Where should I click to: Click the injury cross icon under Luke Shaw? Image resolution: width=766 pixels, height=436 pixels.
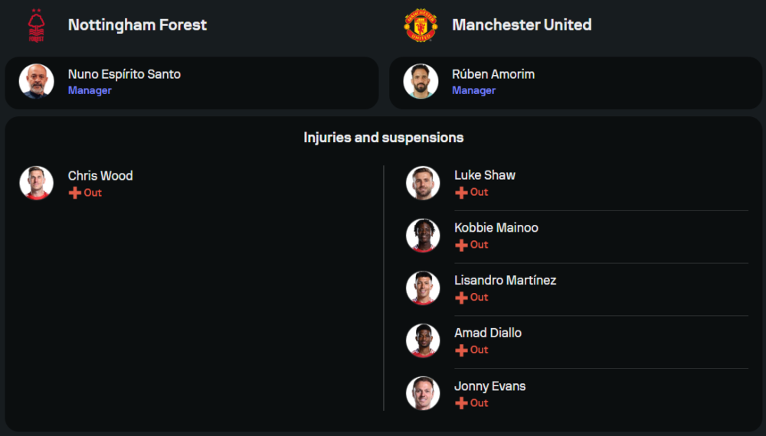pyautogui.click(x=461, y=193)
